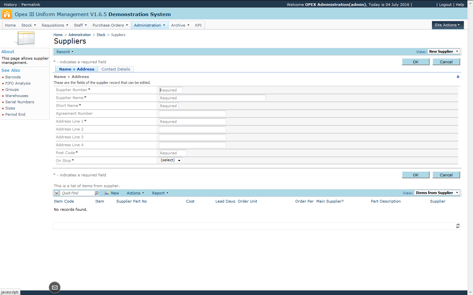Click the bottom OK button
Screen dimensions: 473x295
coord(416,175)
